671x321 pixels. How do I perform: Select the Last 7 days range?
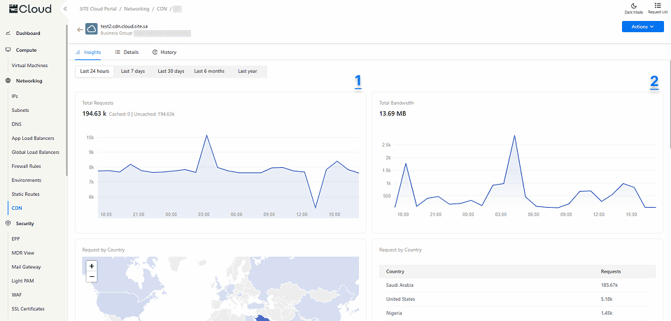pyautogui.click(x=133, y=71)
